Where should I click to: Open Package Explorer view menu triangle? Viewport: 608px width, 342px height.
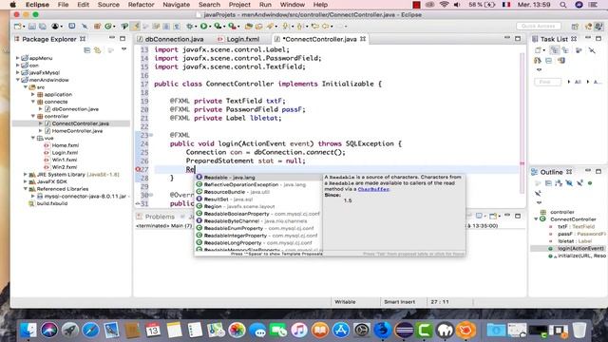[x=123, y=49]
